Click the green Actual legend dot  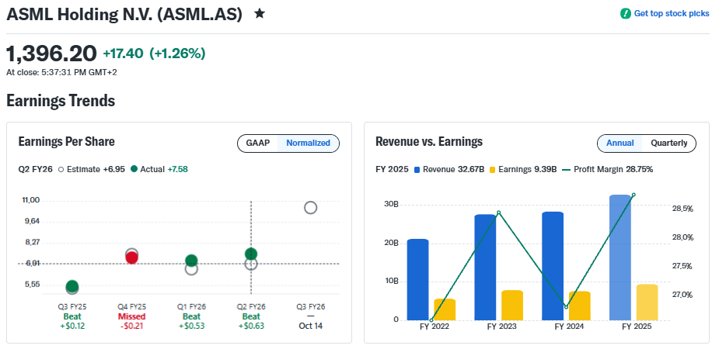(x=134, y=169)
